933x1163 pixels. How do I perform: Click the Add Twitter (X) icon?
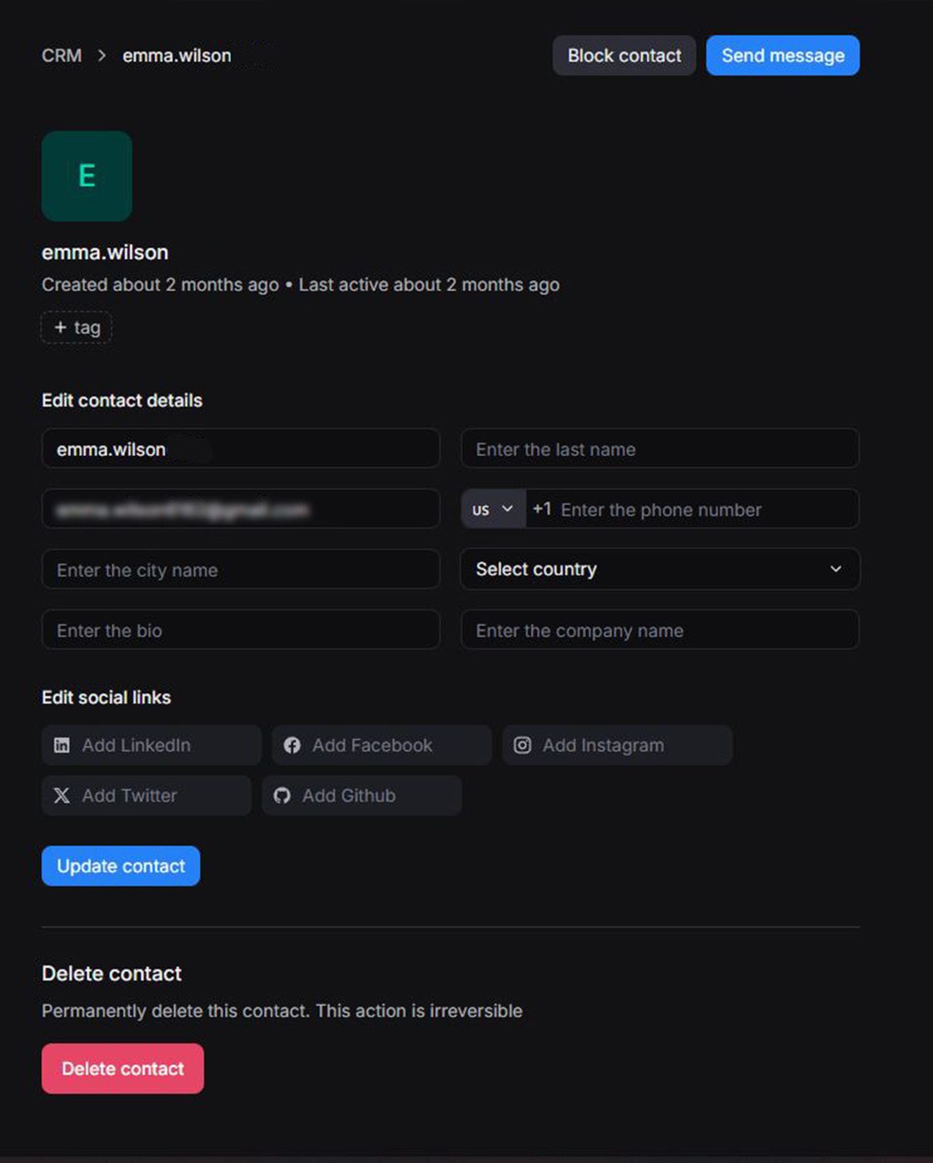pyautogui.click(x=61, y=795)
